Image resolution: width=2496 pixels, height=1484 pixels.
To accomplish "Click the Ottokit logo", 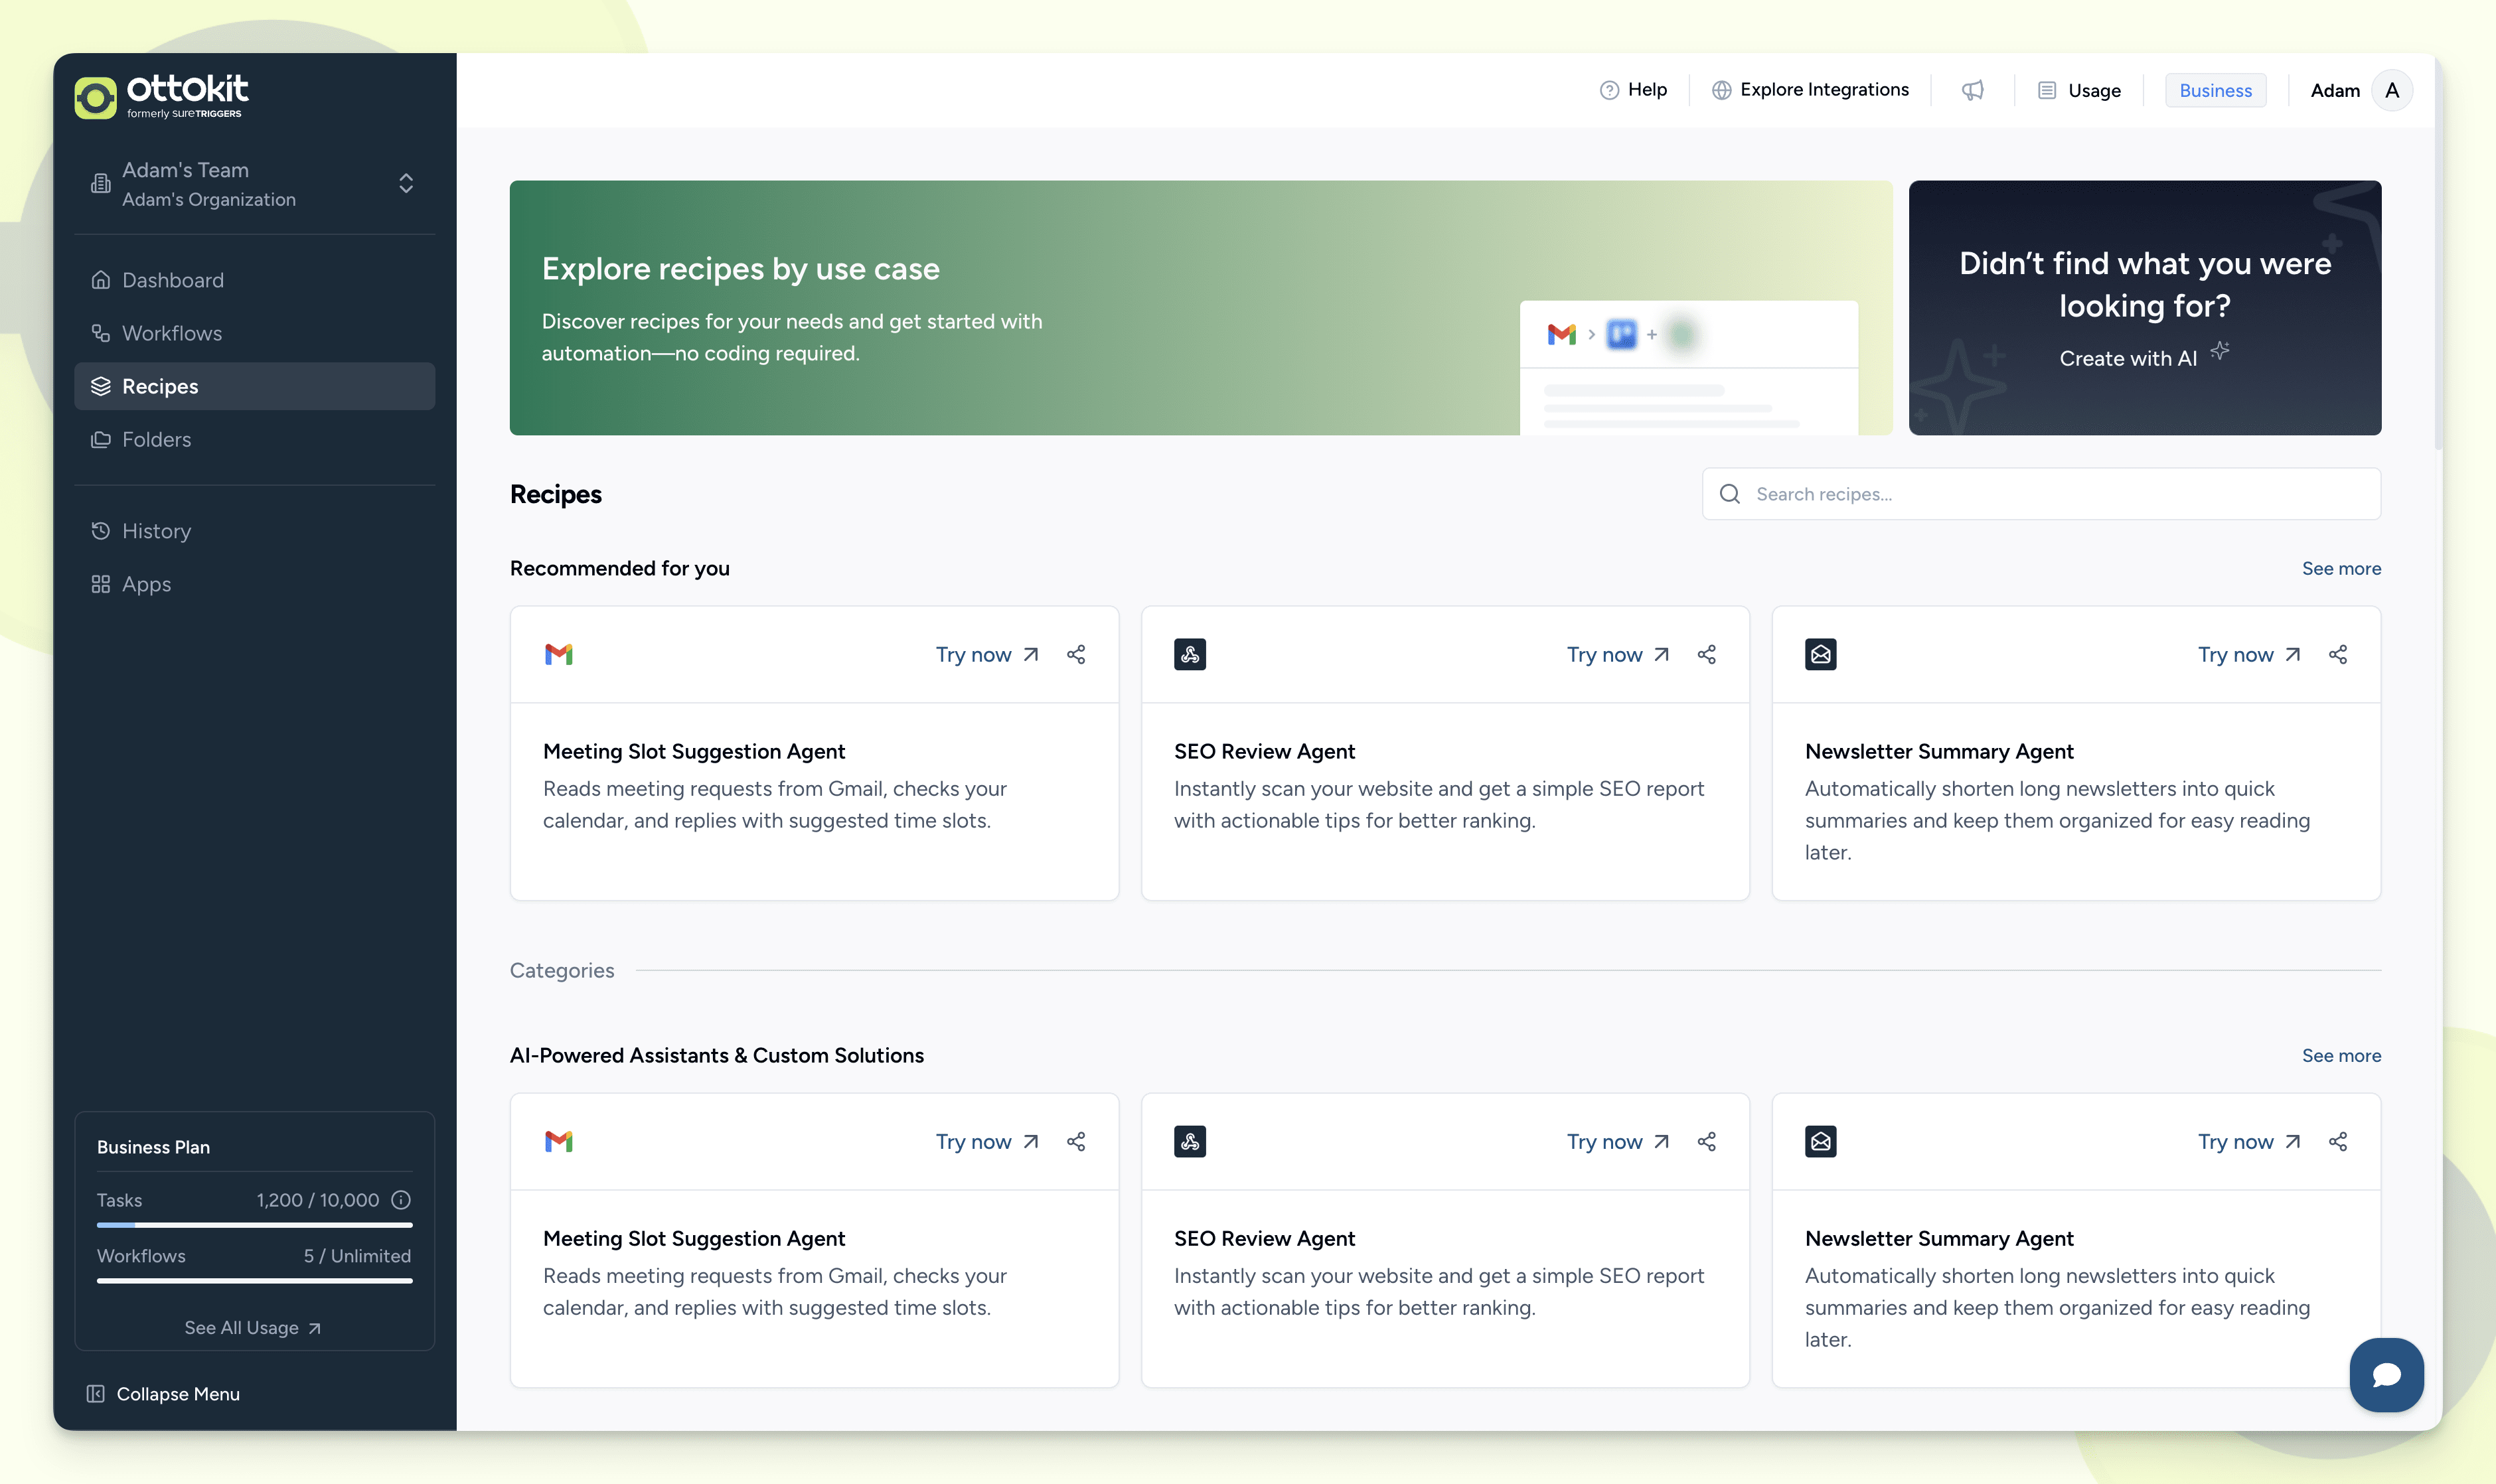I will click(162, 96).
